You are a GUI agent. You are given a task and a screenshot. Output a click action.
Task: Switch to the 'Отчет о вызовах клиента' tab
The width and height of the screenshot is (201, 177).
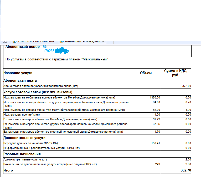click(x=35, y=41)
